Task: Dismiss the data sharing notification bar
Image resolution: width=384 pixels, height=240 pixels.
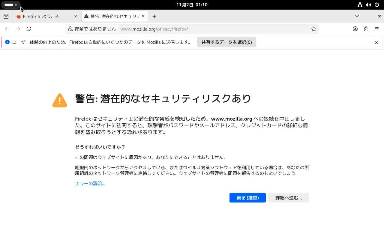Action: pyautogui.click(x=376, y=42)
